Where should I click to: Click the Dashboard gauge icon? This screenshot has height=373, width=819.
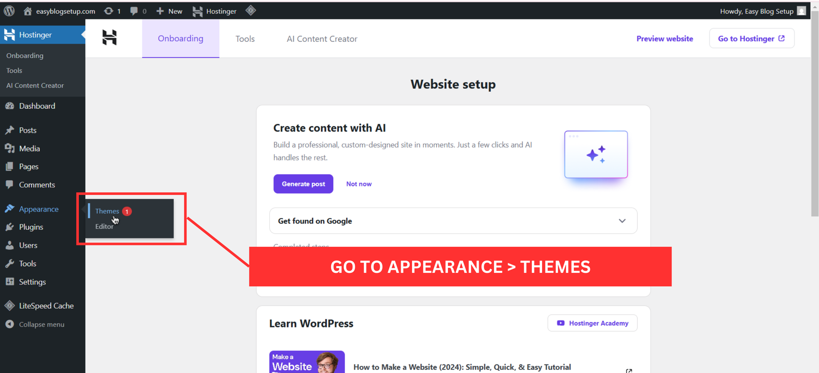(x=9, y=106)
